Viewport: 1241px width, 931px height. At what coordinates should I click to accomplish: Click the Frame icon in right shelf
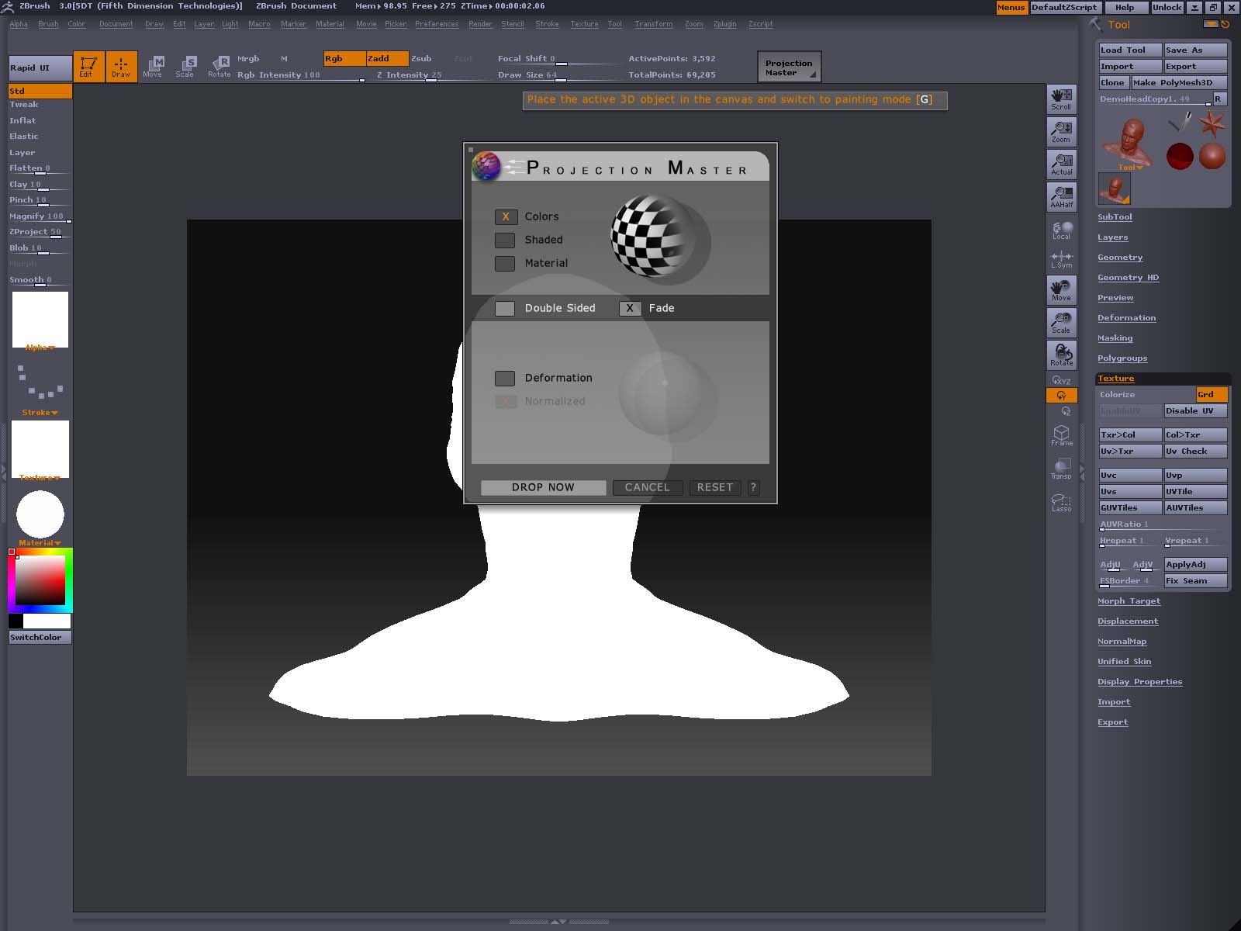1061,435
